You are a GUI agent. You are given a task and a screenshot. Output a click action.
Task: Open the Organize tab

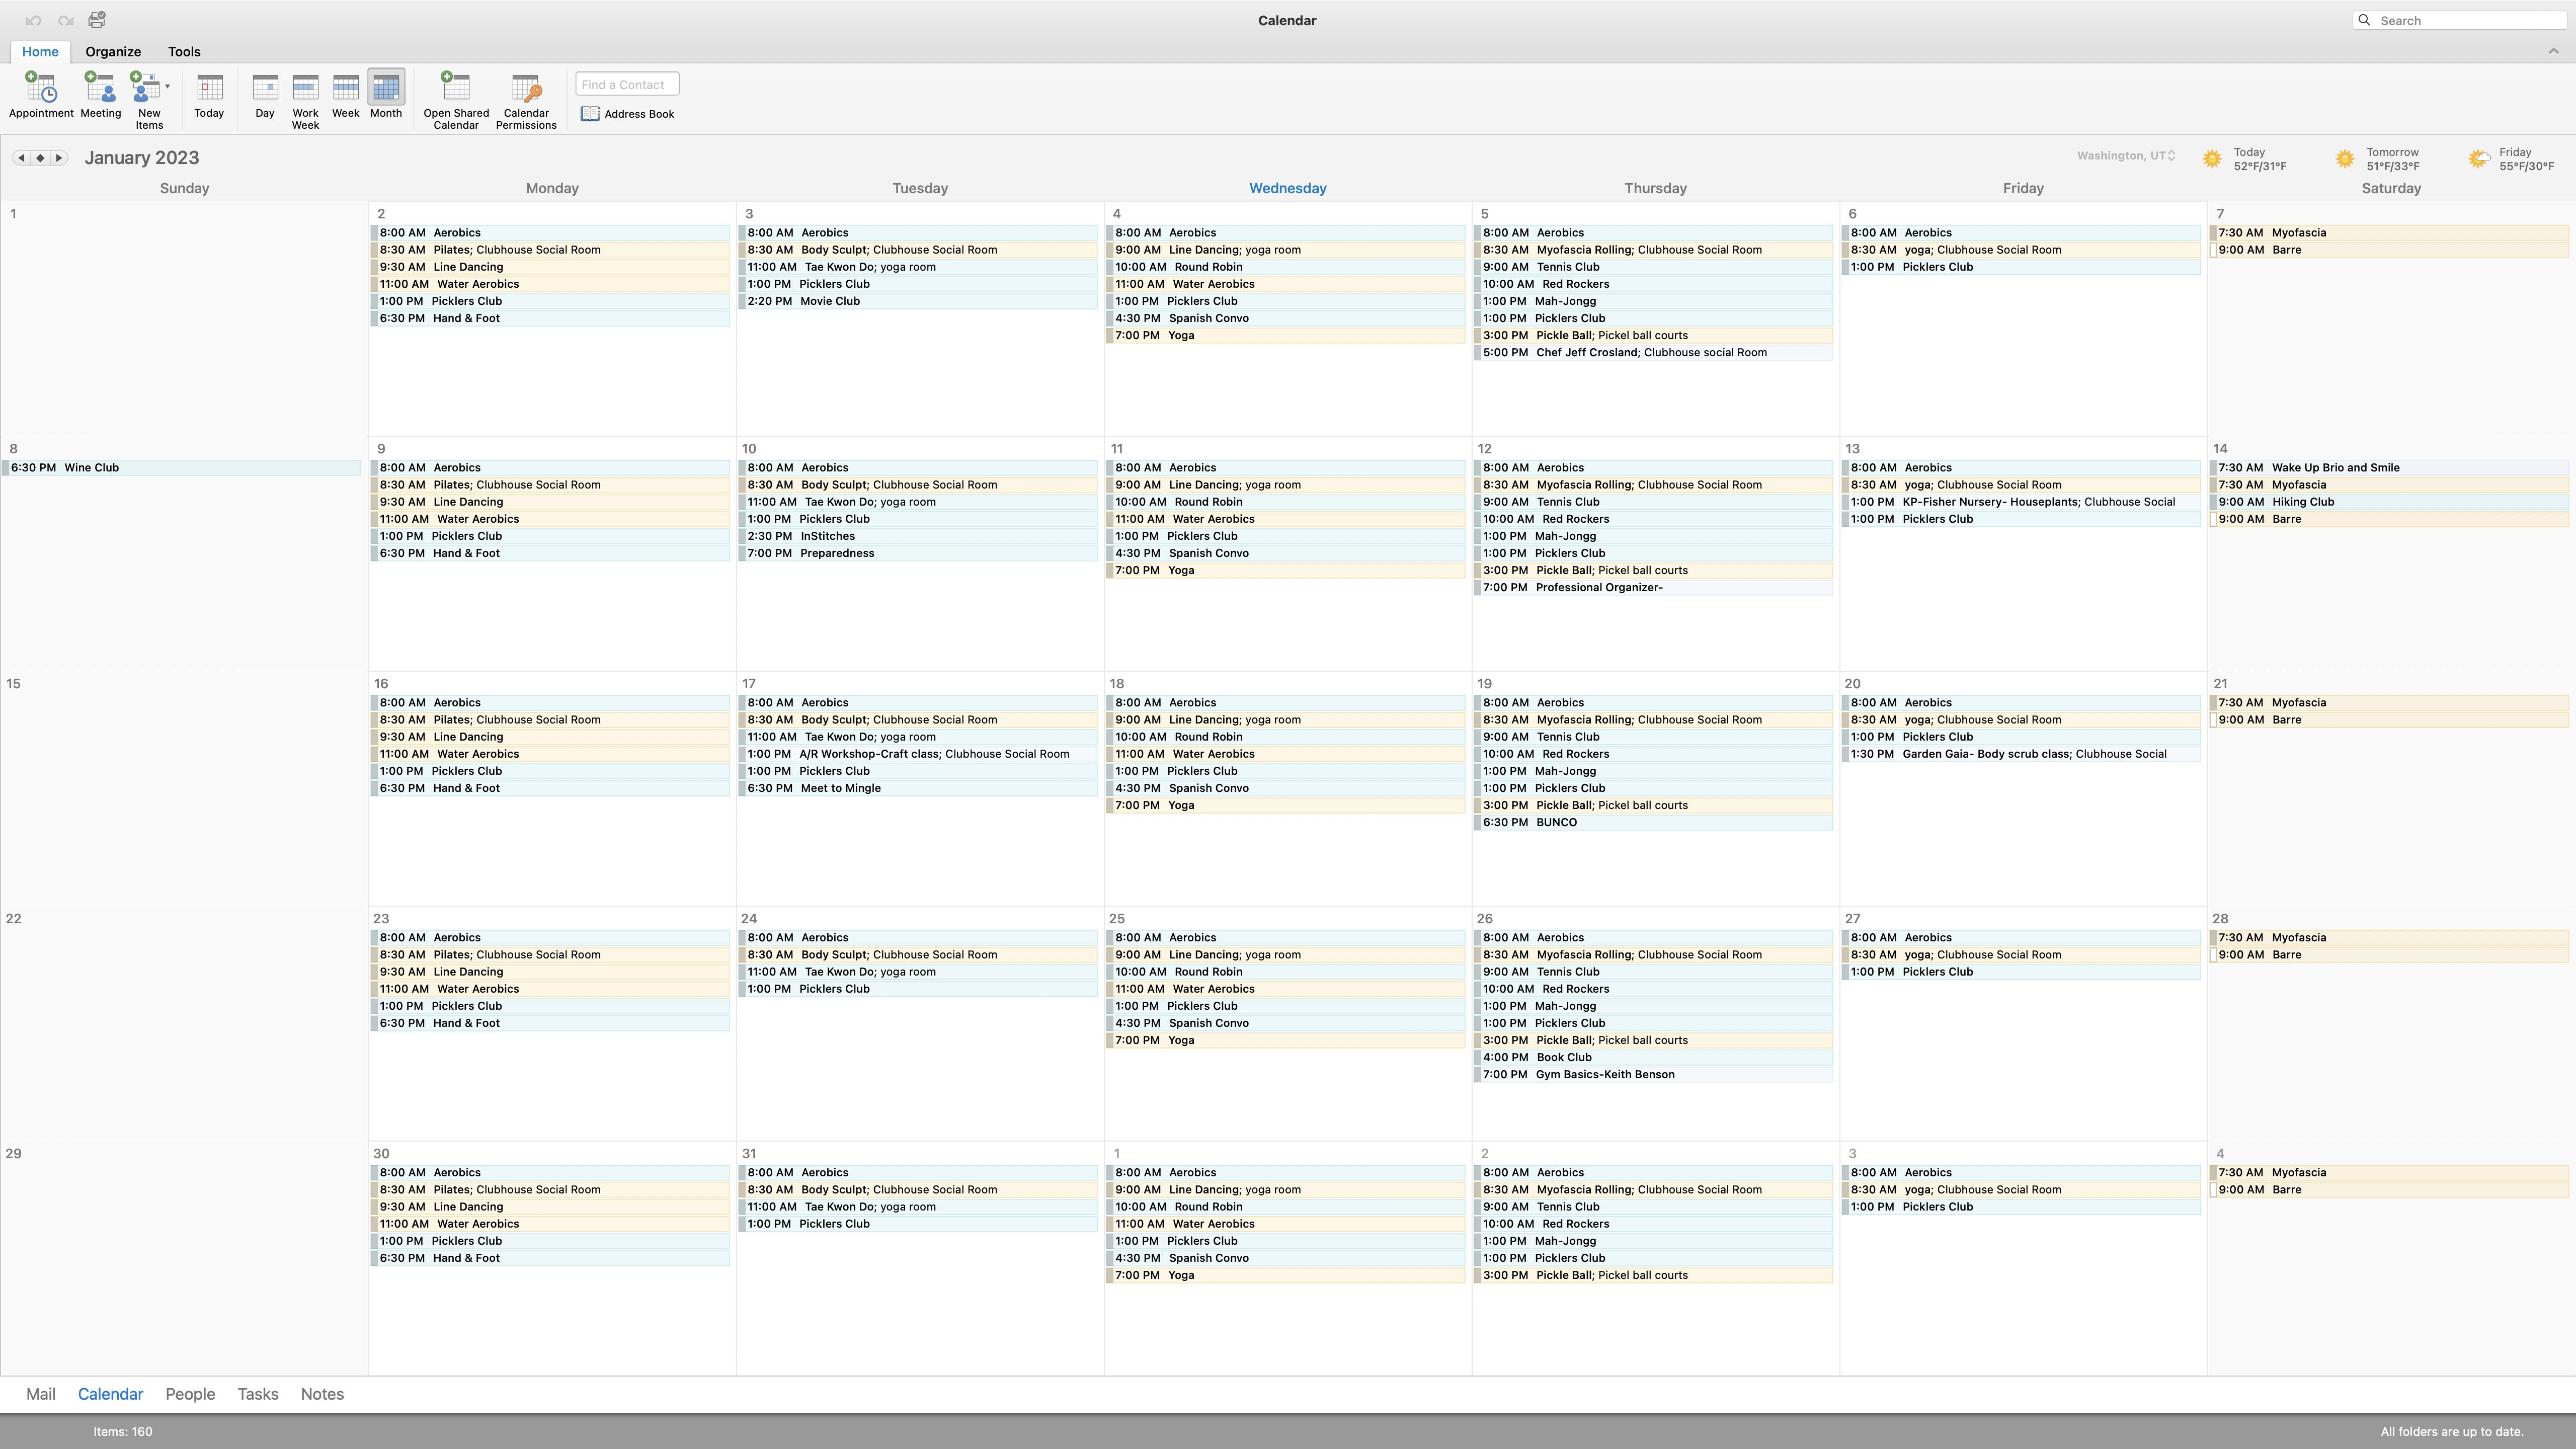point(113,51)
